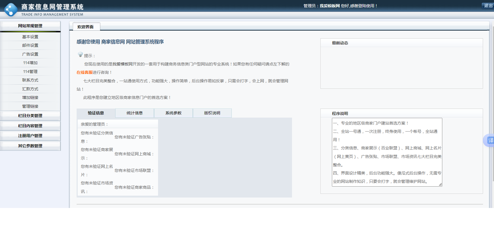
Task: Go to 广告设置 menu item
Action: coord(30,54)
